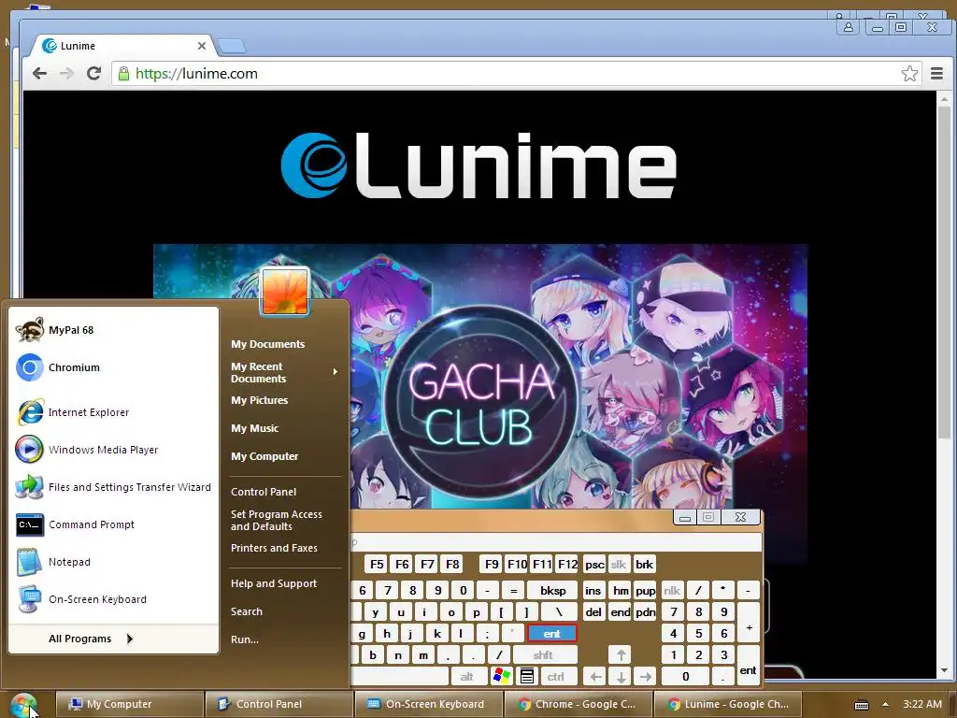Image resolution: width=957 pixels, height=718 pixels.
Task: Open MyPal 68 from the Start menu
Action: (x=113, y=330)
